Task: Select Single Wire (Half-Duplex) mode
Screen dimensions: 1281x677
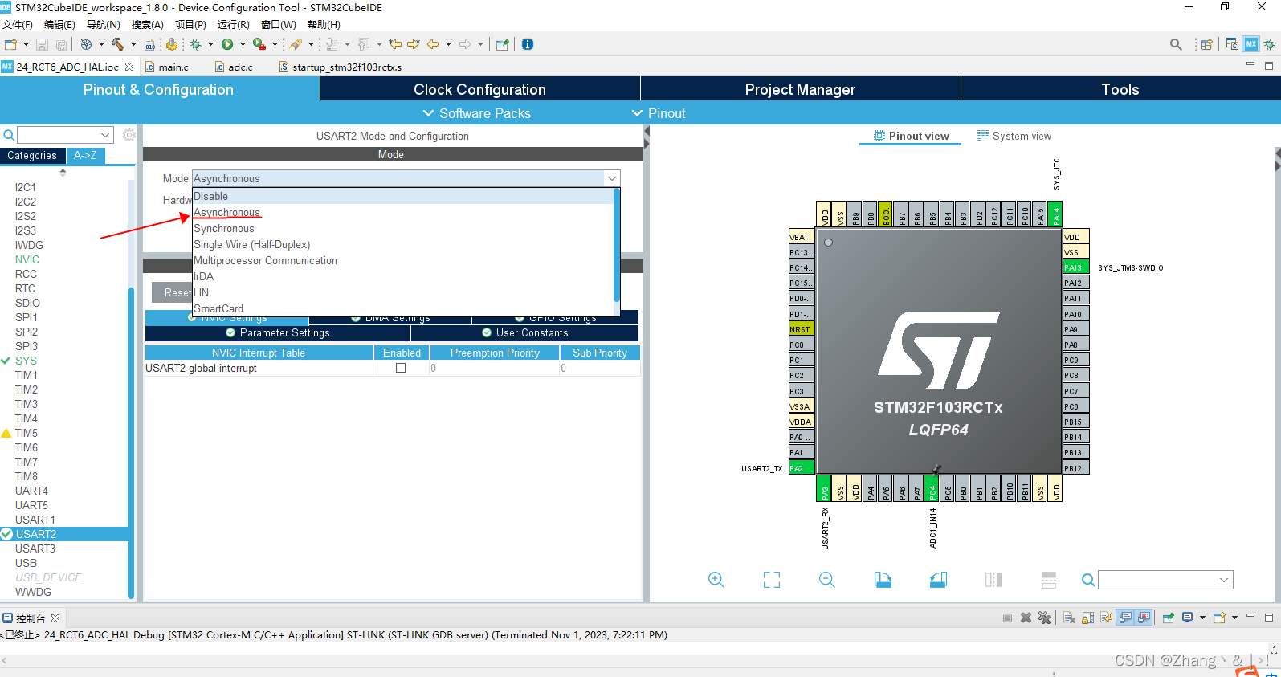Action: [403, 244]
